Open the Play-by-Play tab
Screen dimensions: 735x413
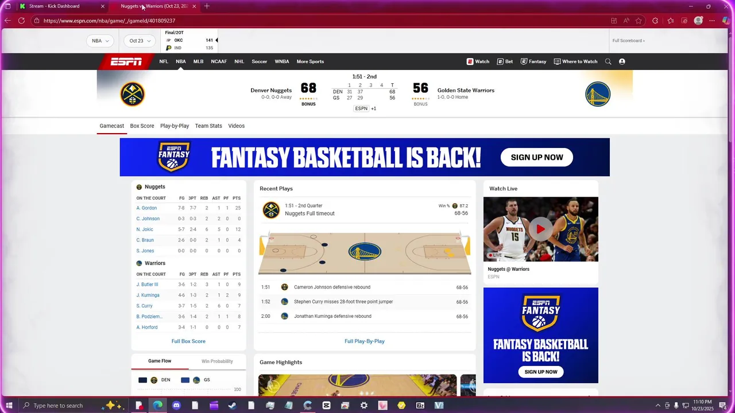pos(175,126)
